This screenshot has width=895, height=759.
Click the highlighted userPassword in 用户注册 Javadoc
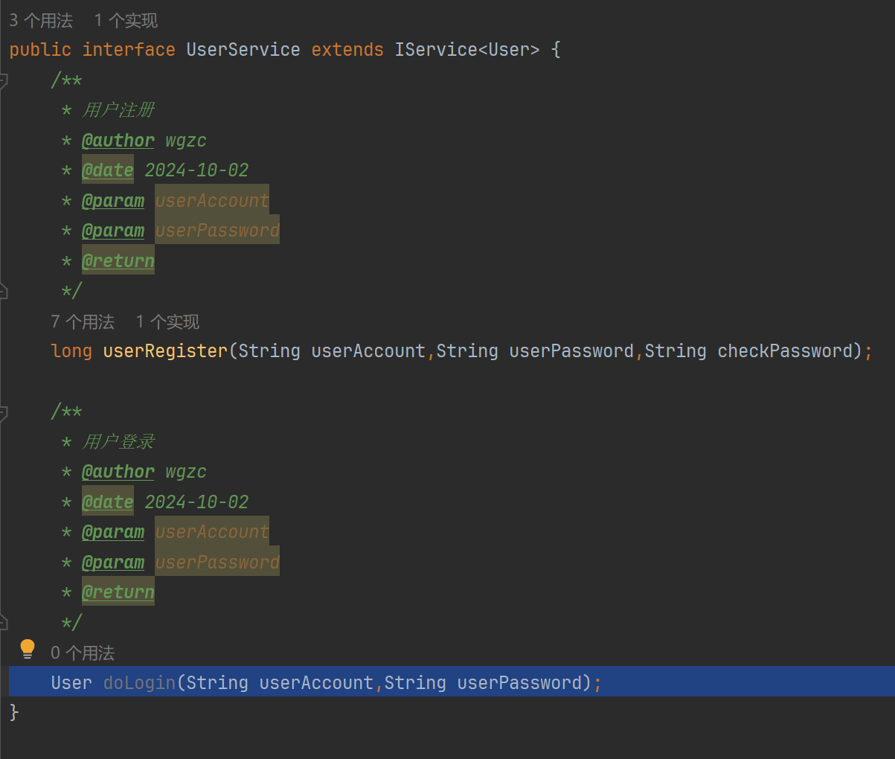tap(217, 231)
